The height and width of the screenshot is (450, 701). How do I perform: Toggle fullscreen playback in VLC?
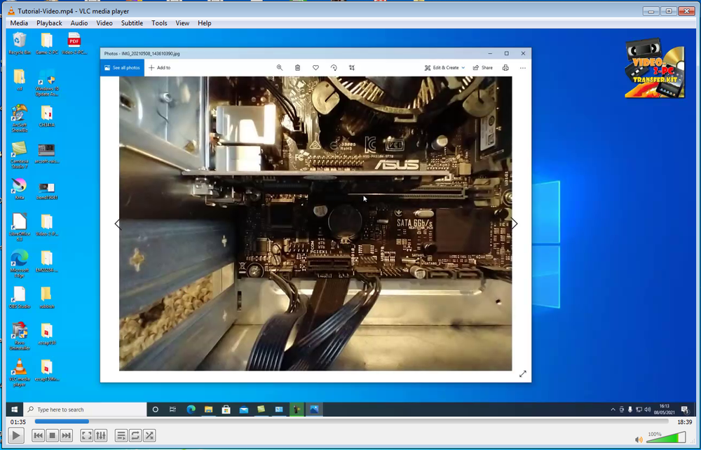(86, 435)
